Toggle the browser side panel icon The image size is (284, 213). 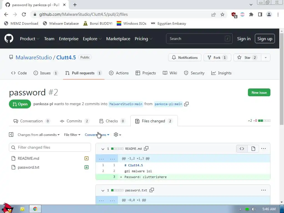(260, 14)
